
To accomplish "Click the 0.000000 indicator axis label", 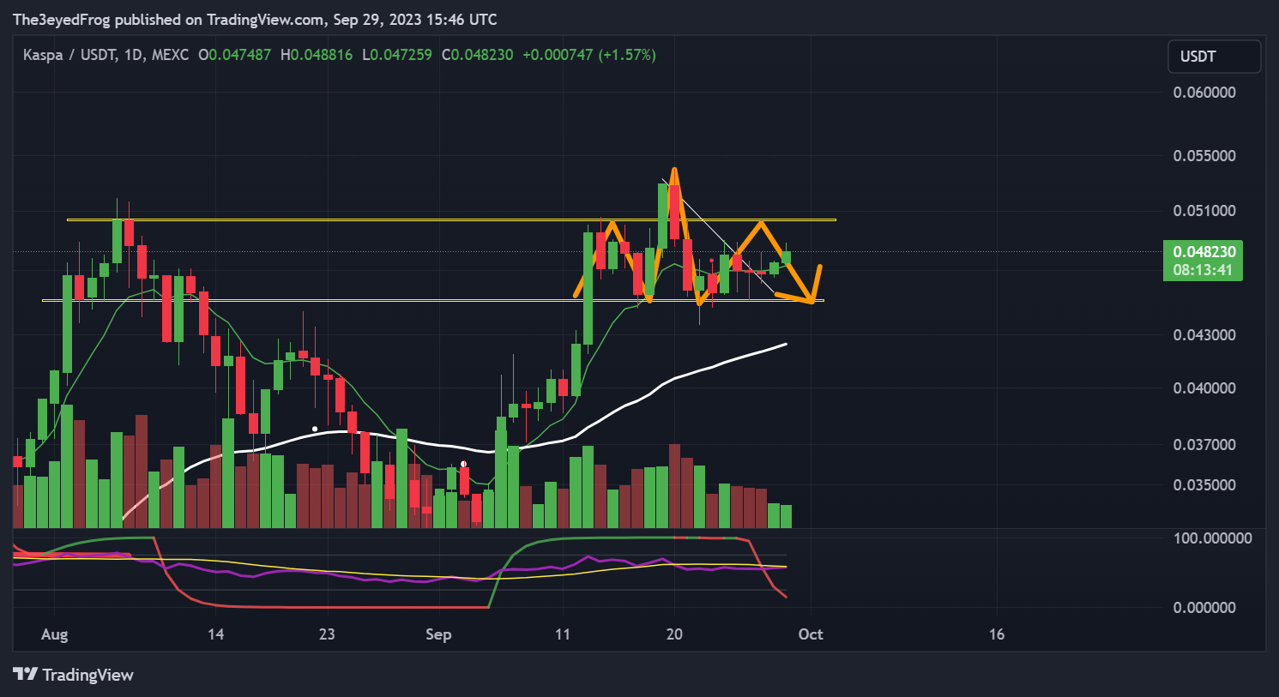I will point(1204,608).
